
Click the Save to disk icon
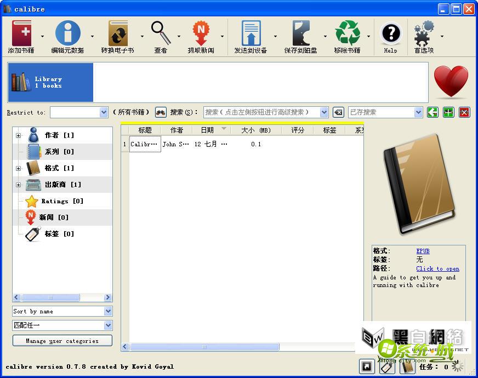point(300,34)
